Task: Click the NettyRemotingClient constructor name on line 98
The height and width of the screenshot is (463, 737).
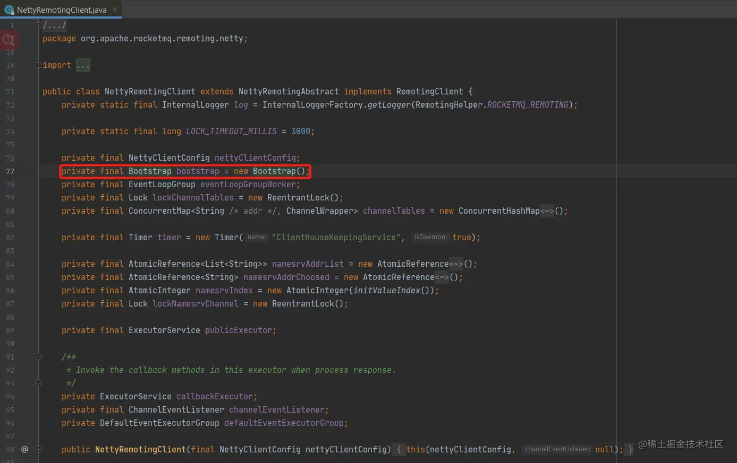Action: (x=140, y=450)
